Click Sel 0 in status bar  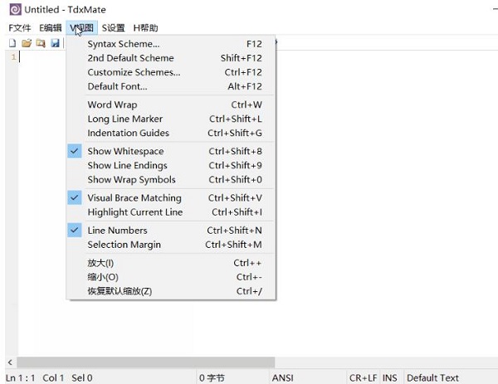82,378
